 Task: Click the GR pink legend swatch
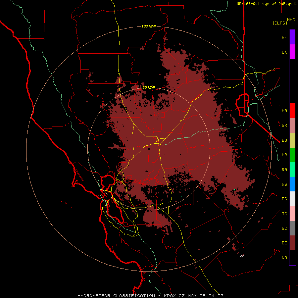292,125
